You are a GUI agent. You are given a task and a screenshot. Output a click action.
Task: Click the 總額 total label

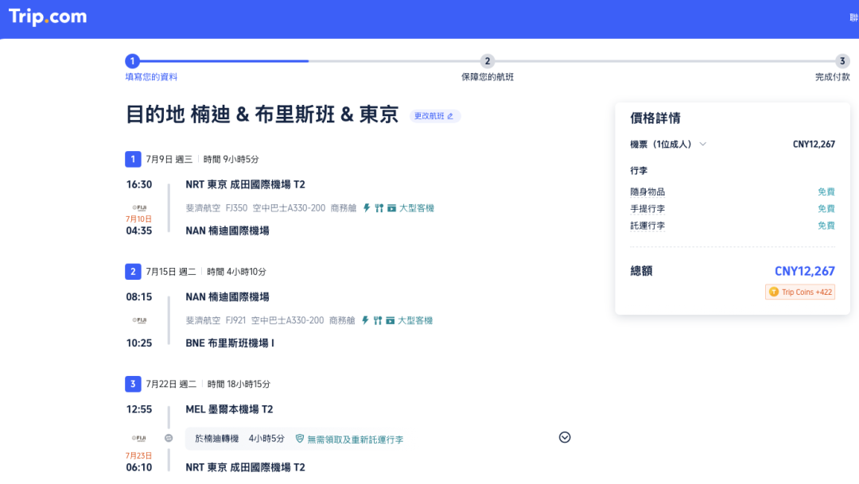click(642, 271)
